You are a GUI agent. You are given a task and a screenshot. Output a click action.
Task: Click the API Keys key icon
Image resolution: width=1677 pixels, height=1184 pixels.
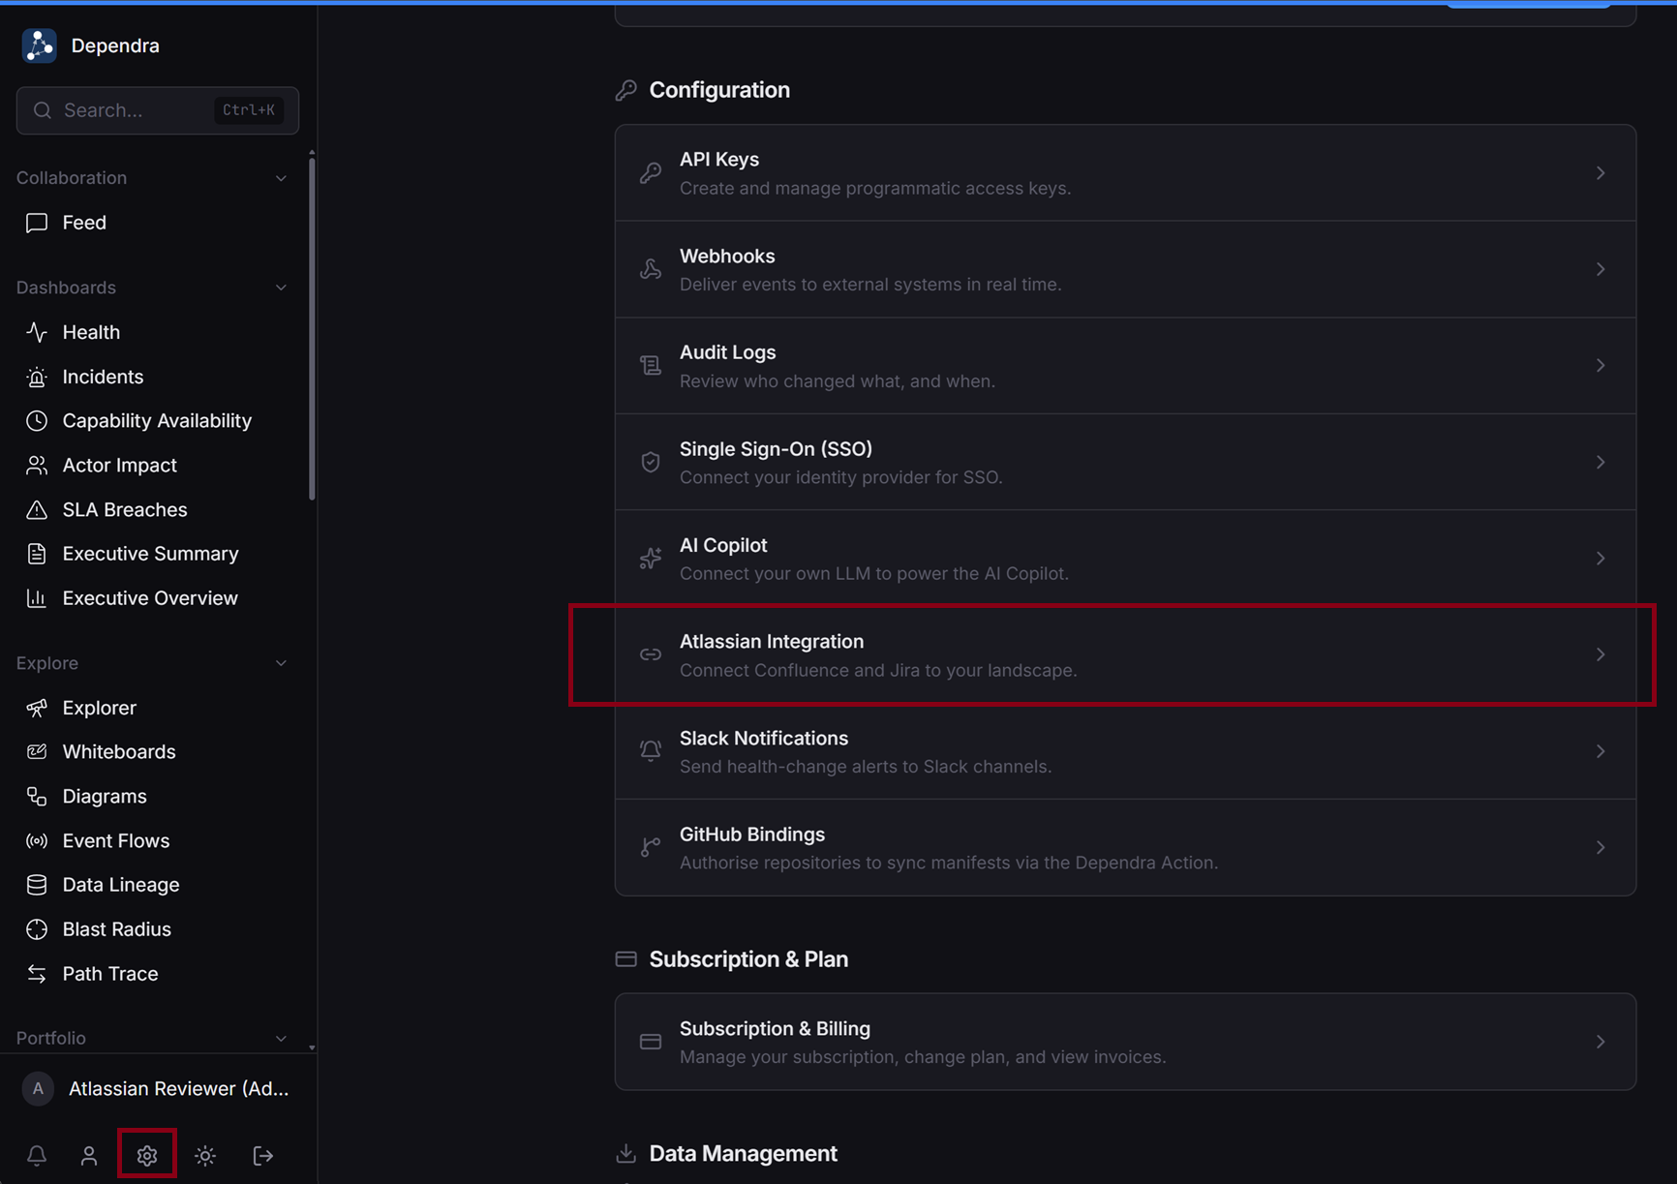point(651,172)
